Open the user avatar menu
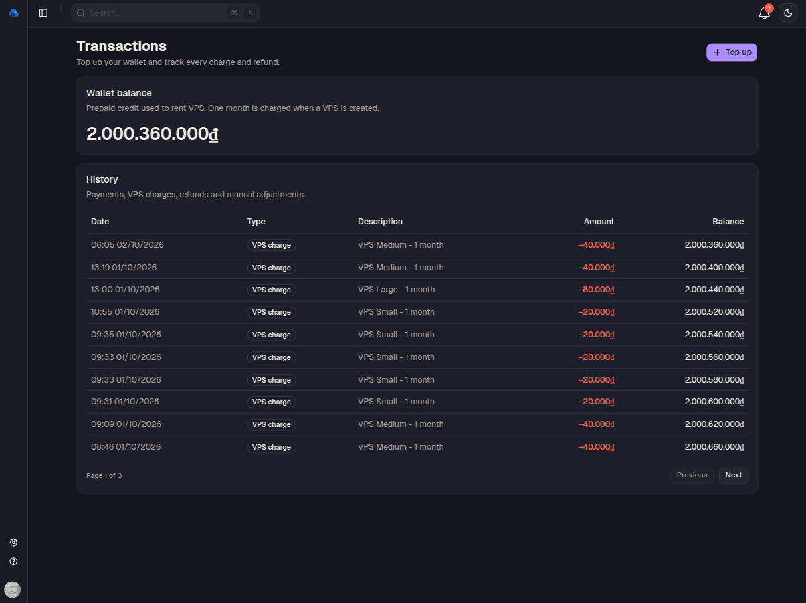The height and width of the screenshot is (603, 806). [x=12, y=590]
